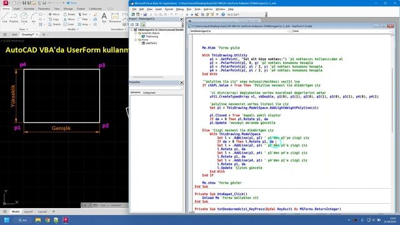Switch to Layout1 tab
The height and width of the screenshot is (225, 400).
tap(28, 212)
